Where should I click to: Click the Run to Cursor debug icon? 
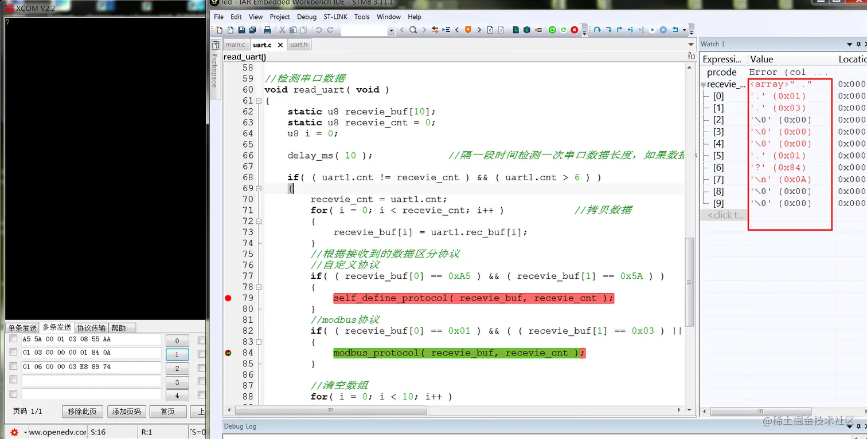pos(631,30)
